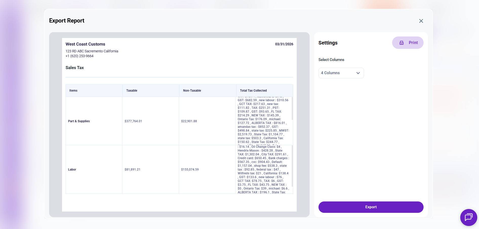Screen dimensions: 479x229
Task: Click the report date 03/31/2026
Action: (x=284, y=44)
